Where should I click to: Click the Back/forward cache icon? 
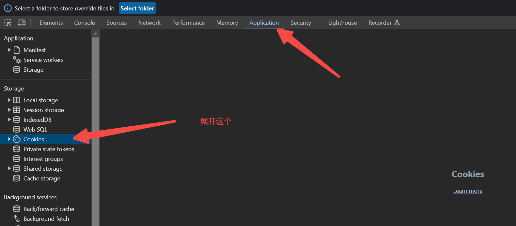[17, 209]
